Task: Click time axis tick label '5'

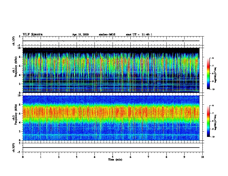Action: pos(113,157)
